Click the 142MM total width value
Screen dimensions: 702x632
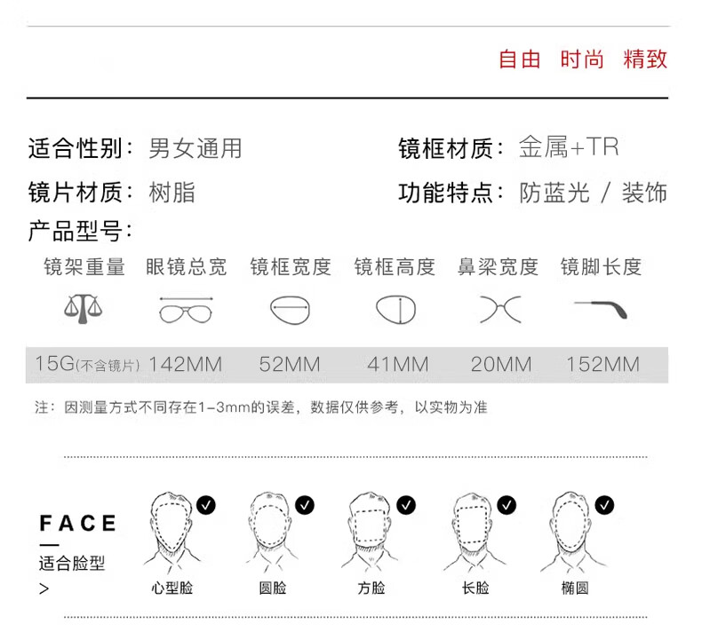coord(186,364)
